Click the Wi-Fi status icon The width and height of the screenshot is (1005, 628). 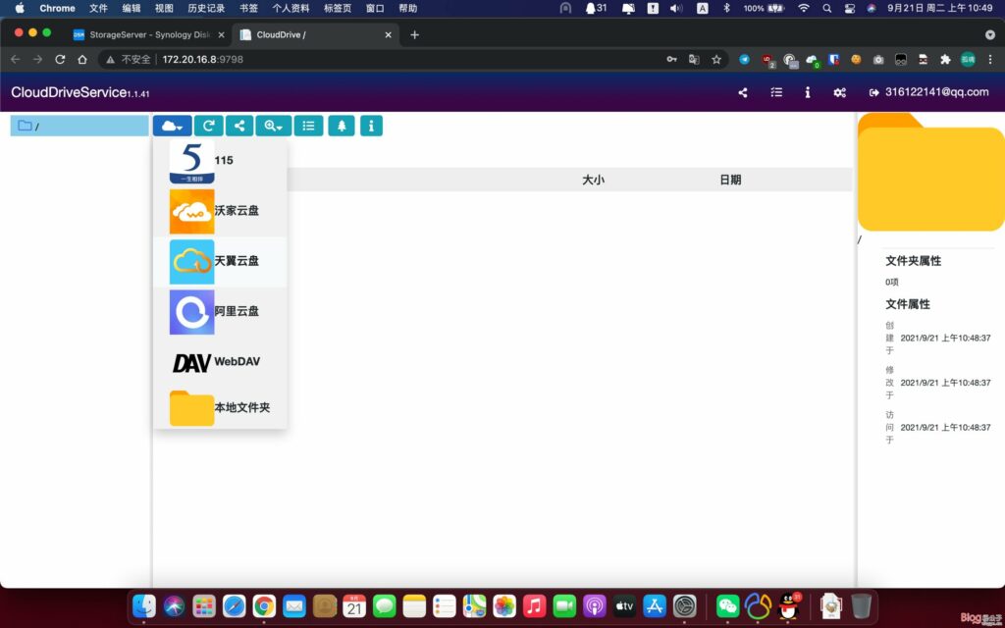pos(804,8)
